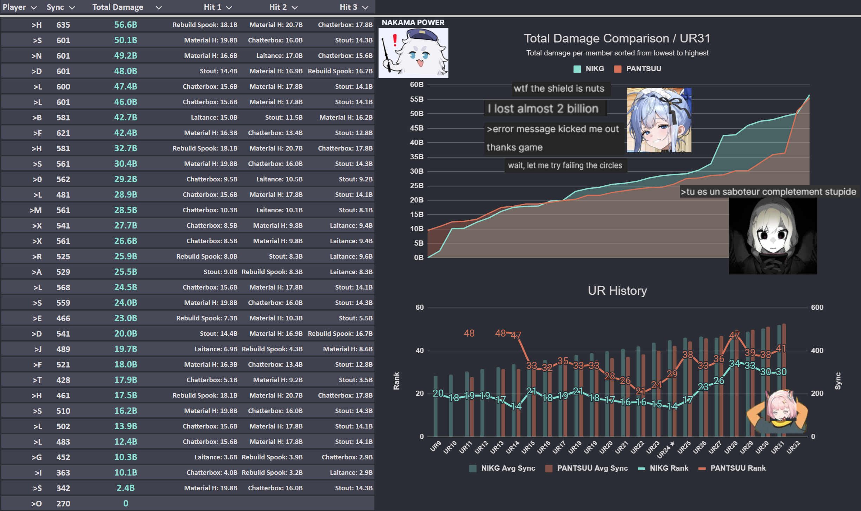Click the Chatterbox: 5.1B cell
This screenshot has height=511, width=861.
click(212, 380)
